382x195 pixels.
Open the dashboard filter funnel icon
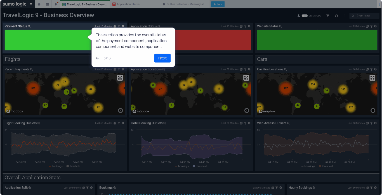(328, 16)
